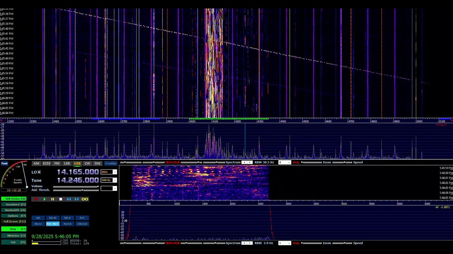
Task: Click the Tune frequency 14.246.000 display
Action: [78, 180]
